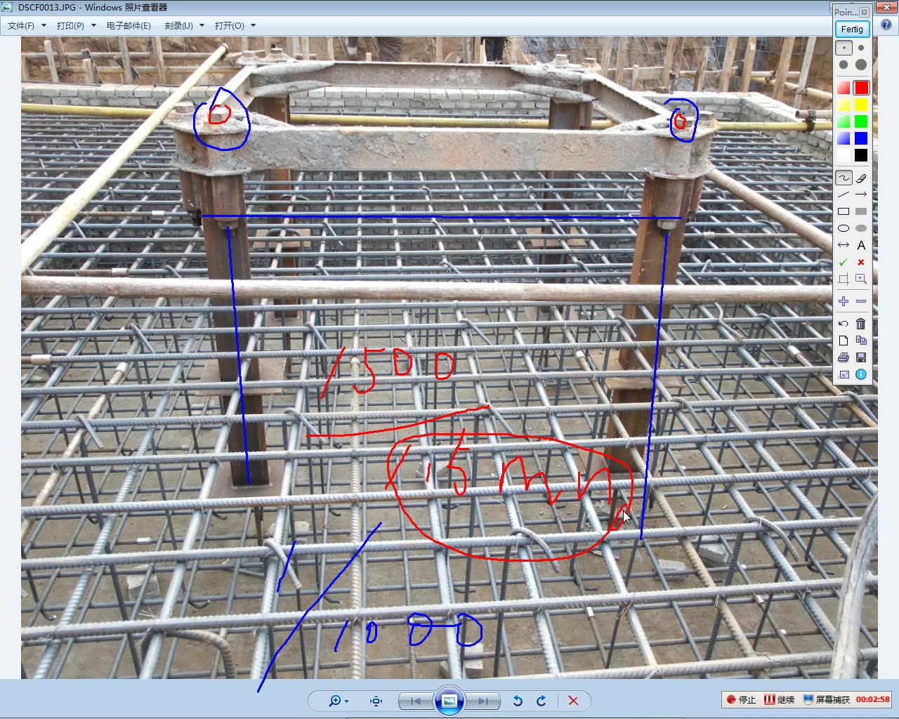899x719 pixels.
Task: Expand the dropdown arrow next to 文件(F)
Action: coord(44,26)
